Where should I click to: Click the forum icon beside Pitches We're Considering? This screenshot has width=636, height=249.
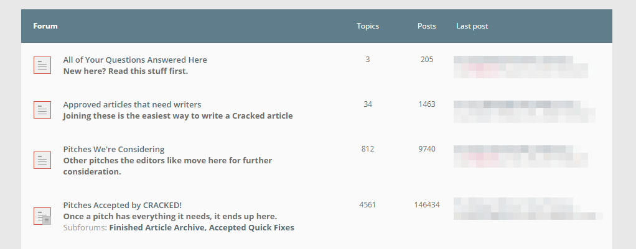coord(42,160)
